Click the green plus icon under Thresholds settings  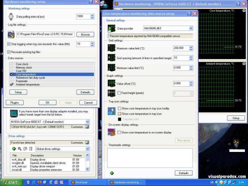tap(112, 173)
